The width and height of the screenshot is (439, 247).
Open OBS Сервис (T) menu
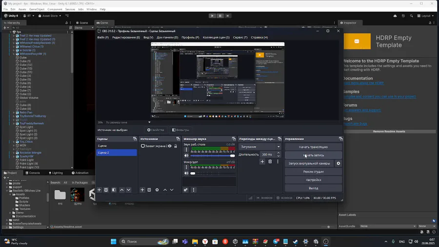point(240,37)
